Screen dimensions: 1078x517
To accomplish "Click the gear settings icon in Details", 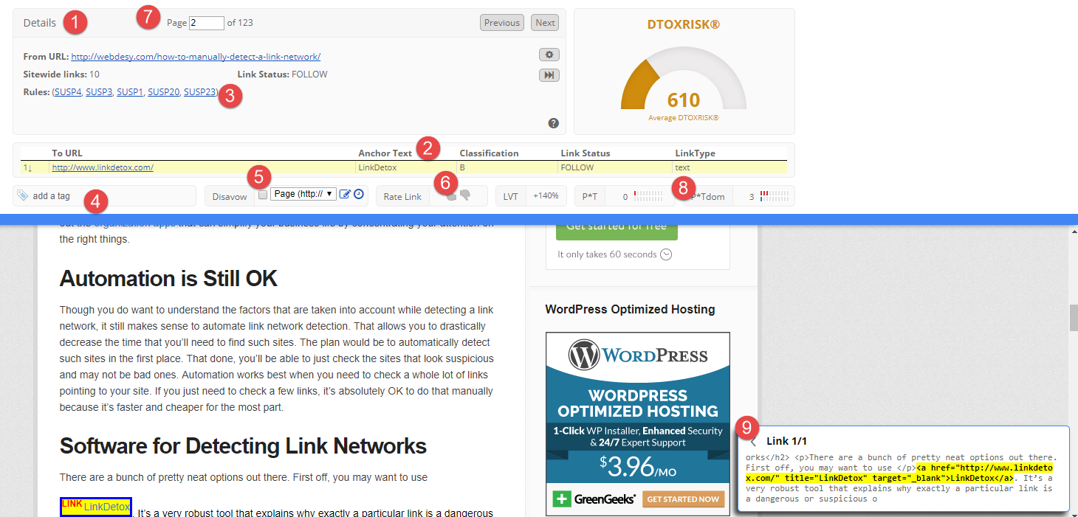I will (549, 55).
